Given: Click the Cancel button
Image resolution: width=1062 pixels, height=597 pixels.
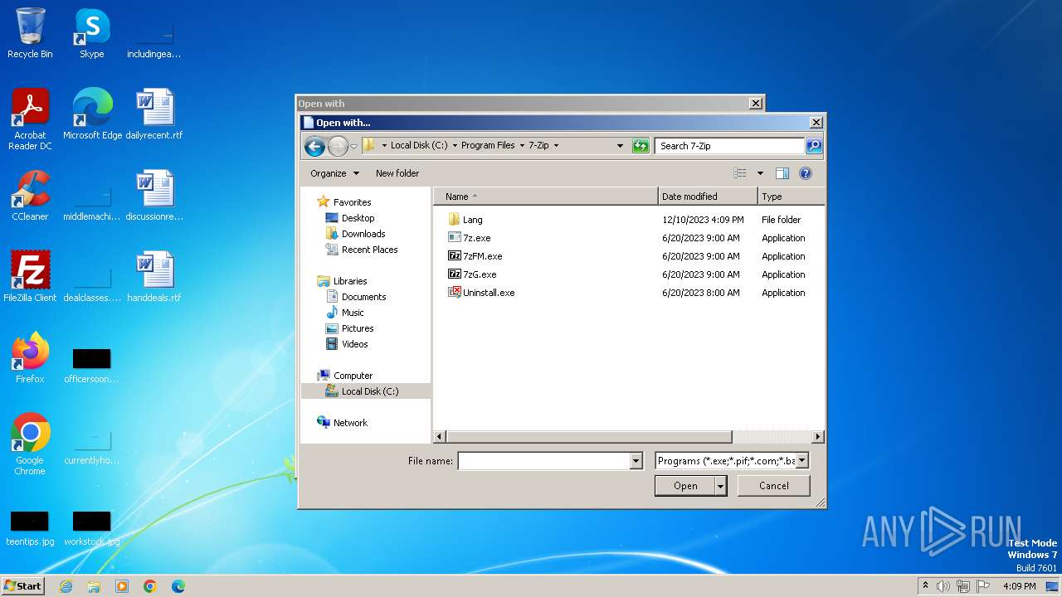Looking at the screenshot, I should click(x=774, y=486).
